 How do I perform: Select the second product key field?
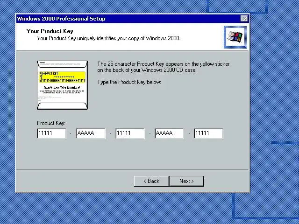91,133
